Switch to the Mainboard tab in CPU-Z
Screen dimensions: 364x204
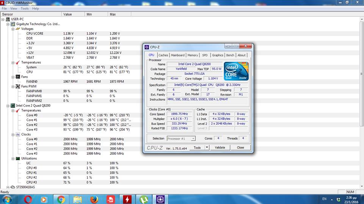[177, 55]
